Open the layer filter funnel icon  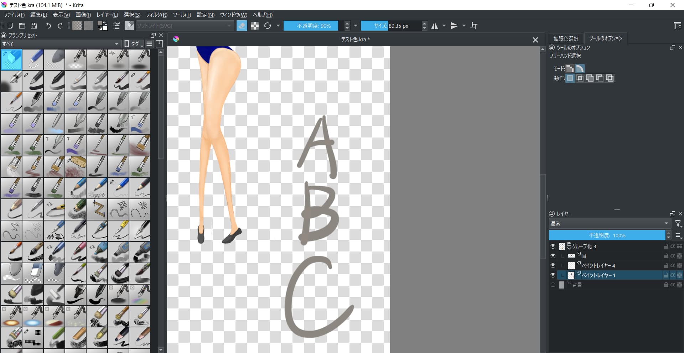click(x=678, y=224)
